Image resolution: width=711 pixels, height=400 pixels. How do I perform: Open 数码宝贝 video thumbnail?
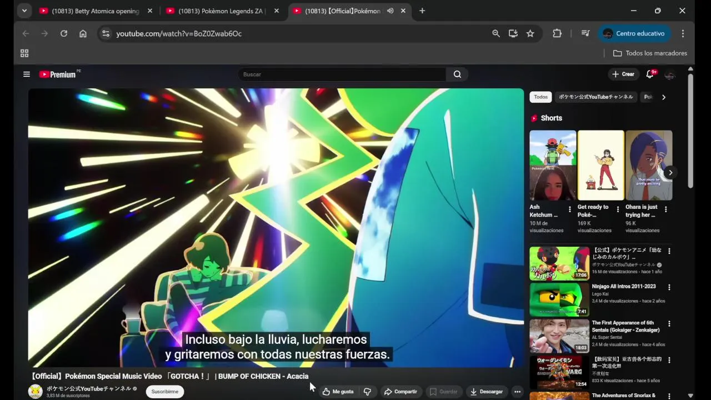coord(559,372)
